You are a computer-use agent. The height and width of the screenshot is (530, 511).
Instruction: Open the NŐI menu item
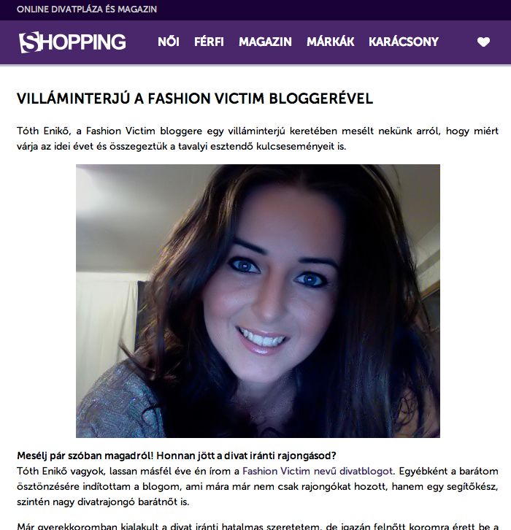point(169,42)
